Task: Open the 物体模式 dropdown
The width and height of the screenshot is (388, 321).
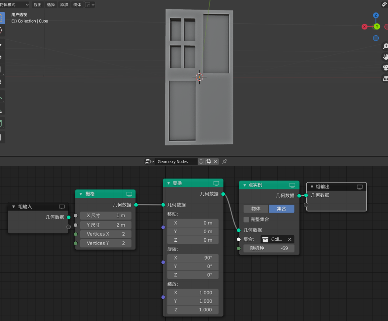Action: click(14, 5)
